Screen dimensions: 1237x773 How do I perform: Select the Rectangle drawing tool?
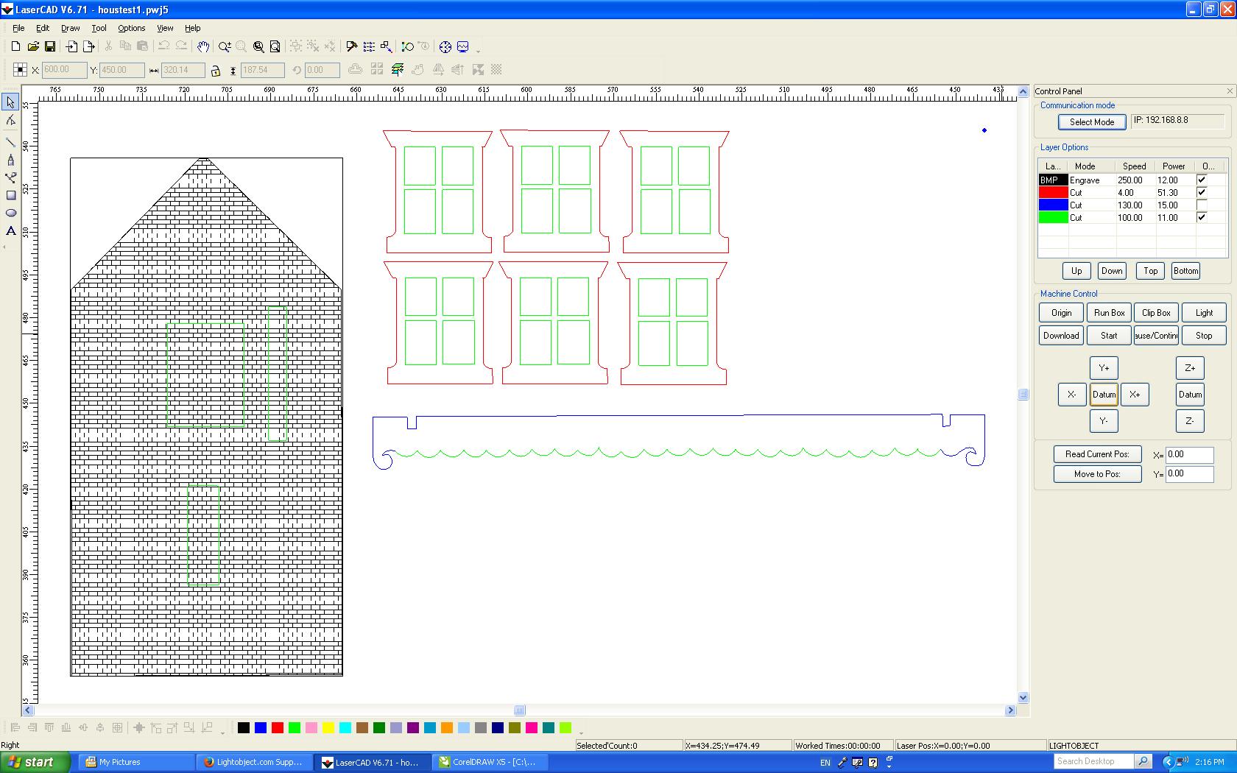tap(11, 196)
